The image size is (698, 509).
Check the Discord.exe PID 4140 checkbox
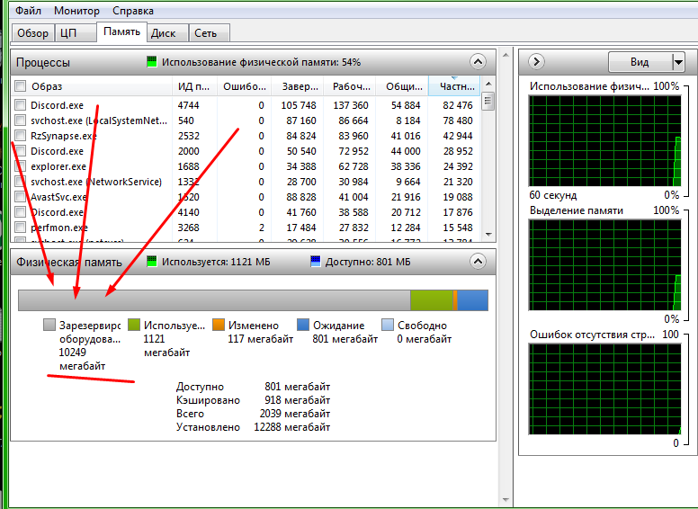click(x=20, y=212)
